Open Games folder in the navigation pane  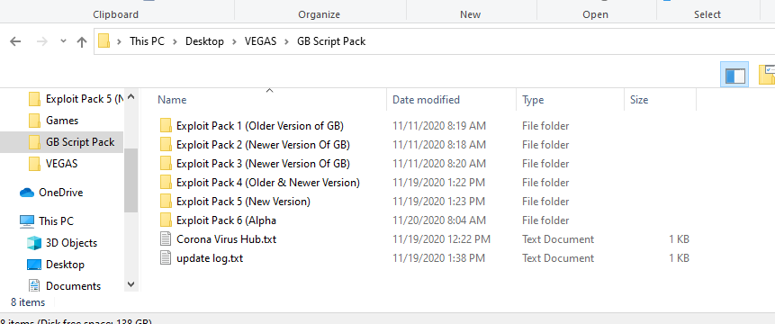(62, 121)
